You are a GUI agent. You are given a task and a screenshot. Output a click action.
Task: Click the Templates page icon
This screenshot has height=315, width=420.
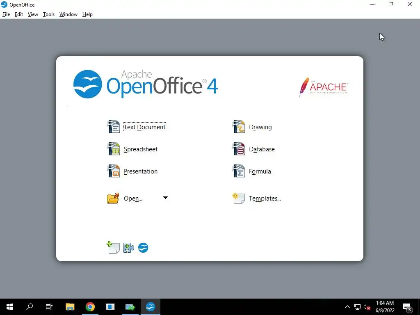tap(238, 198)
